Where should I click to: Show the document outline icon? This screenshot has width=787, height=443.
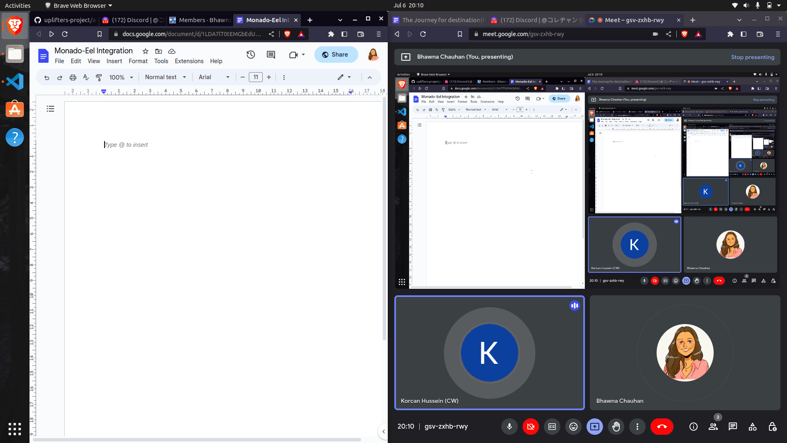click(50, 109)
